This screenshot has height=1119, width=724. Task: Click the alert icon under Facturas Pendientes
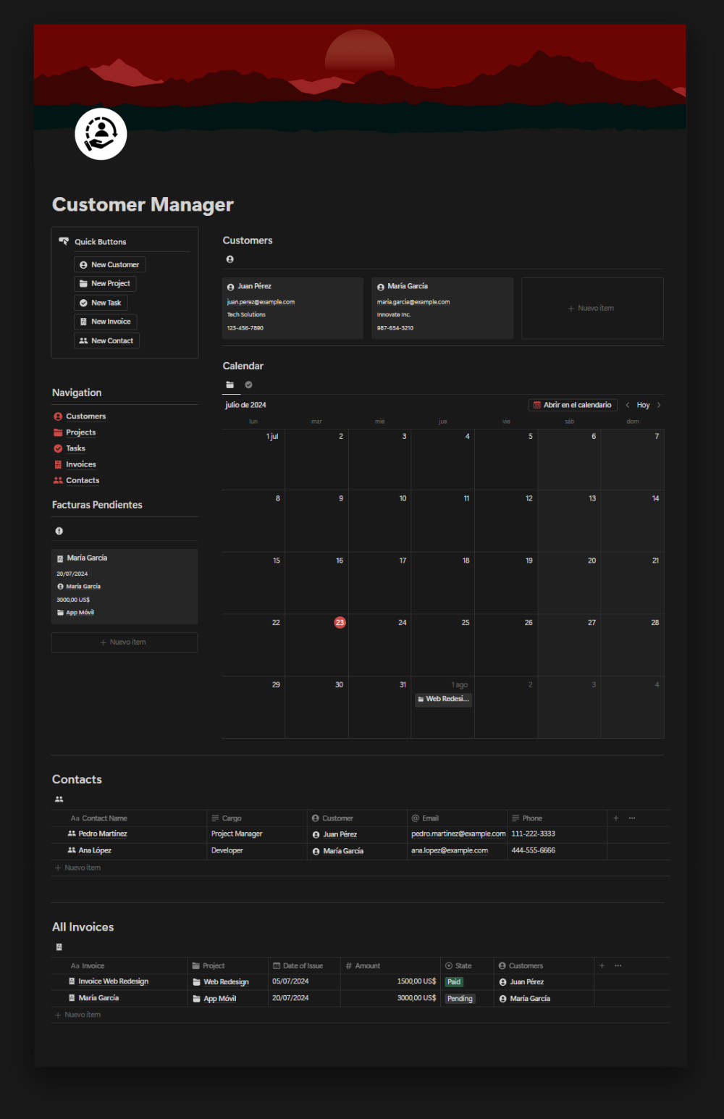click(59, 531)
